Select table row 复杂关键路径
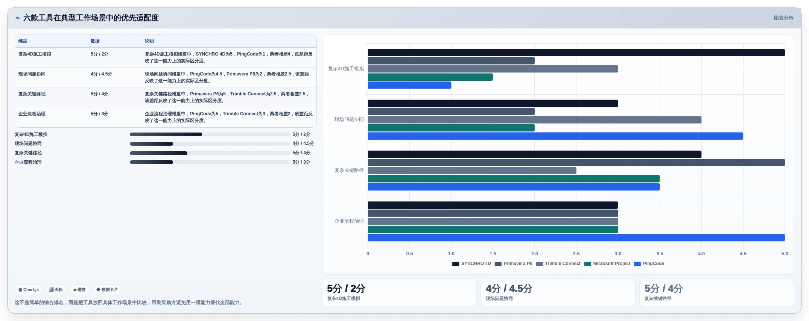Image resolution: width=809 pixels, height=321 pixels. (166, 97)
